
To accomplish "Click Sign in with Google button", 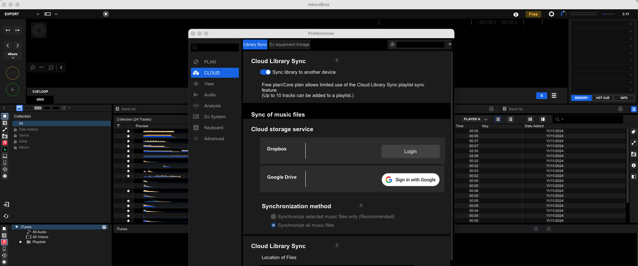I will (410, 180).
